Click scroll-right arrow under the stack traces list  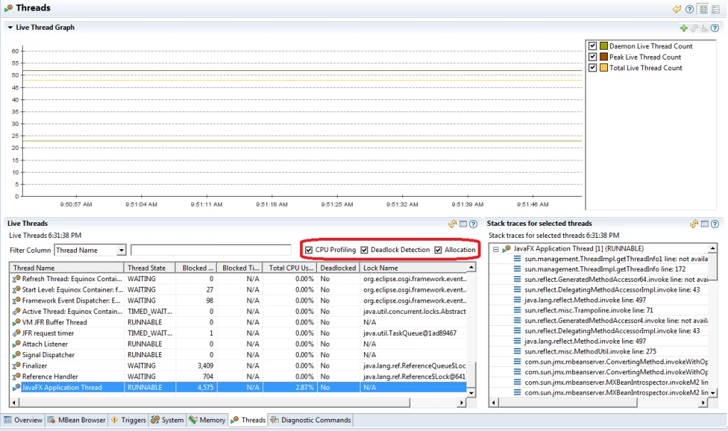pos(703,403)
